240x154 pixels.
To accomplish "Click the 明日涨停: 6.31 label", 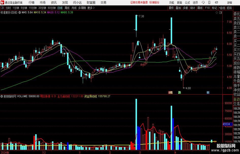I will pos(48,96).
